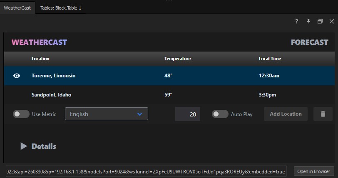Click the interval field showing 20
The height and width of the screenshot is (178, 338).
pos(188,114)
